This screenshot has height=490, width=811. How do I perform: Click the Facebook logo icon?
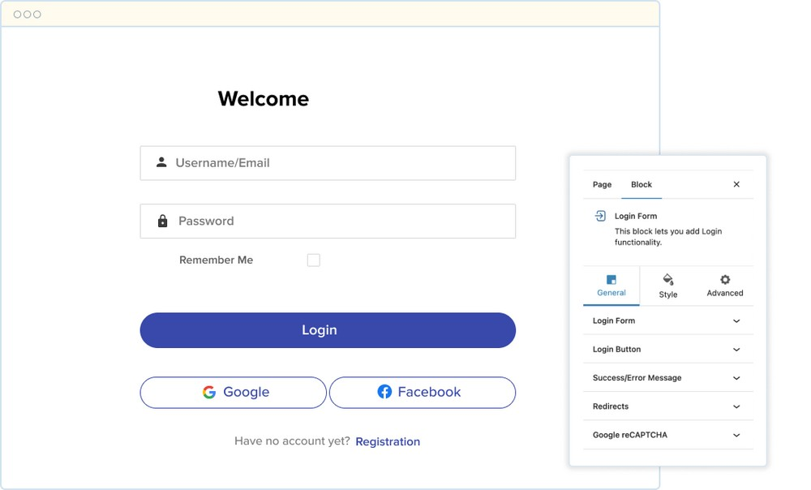click(x=384, y=392)
